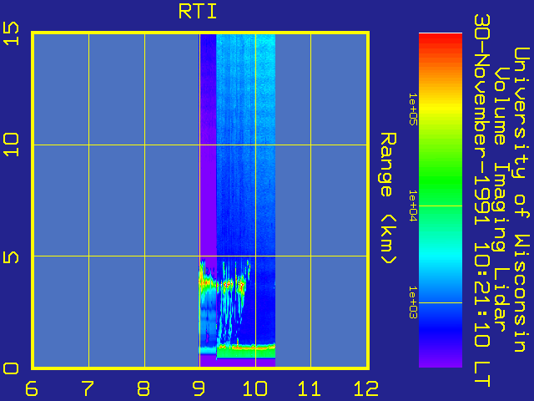Click the RTI plot title
The height and width of the screenshot is (401, 534).
(198, 12)
